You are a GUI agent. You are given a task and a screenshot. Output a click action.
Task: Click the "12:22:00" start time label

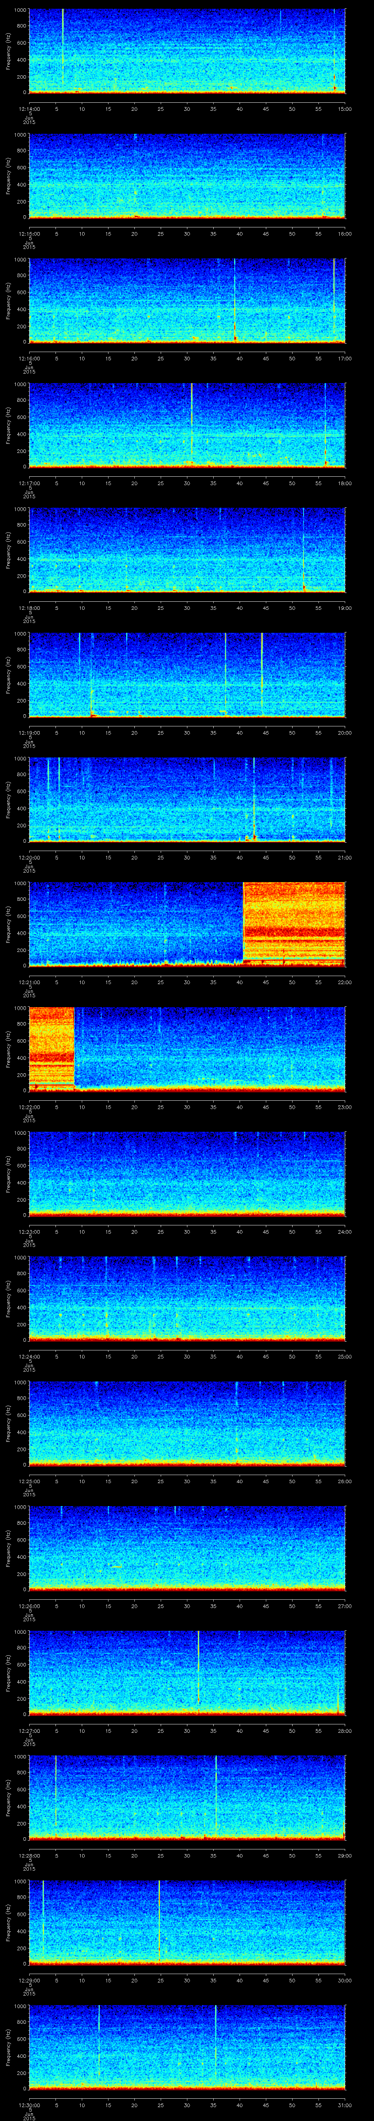pyautogui.click(x=30, y=1106)
